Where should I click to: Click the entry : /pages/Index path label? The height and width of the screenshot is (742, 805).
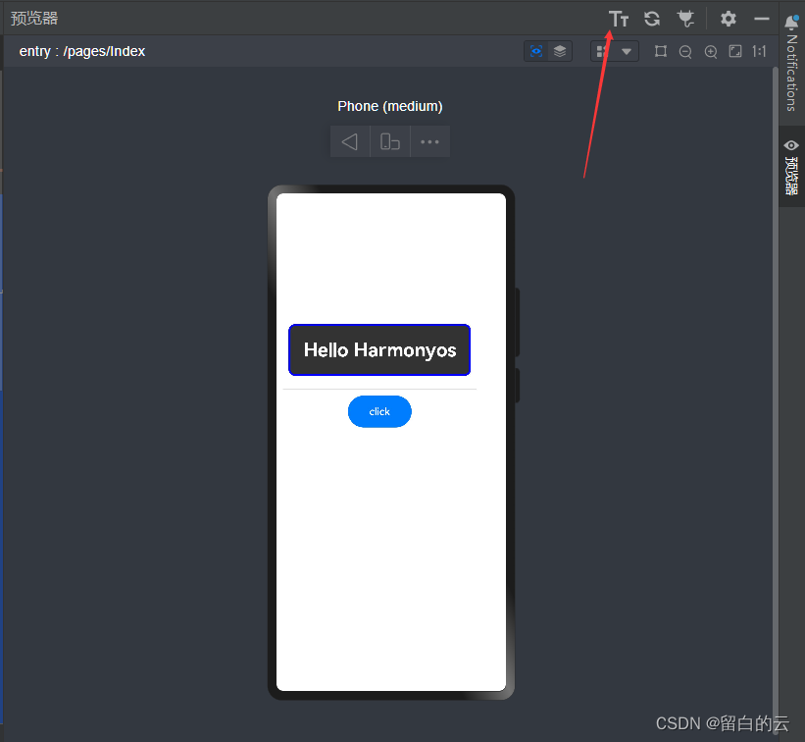(x=82, y=51)
